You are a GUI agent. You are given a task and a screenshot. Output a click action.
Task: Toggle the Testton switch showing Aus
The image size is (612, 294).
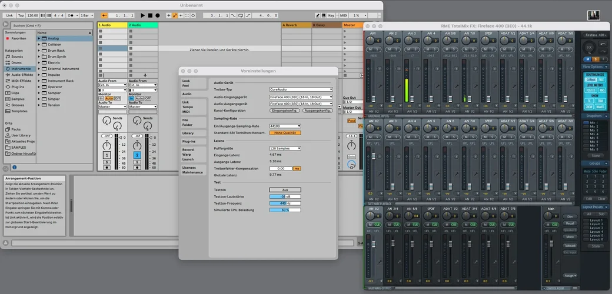[x=285, y=190]
